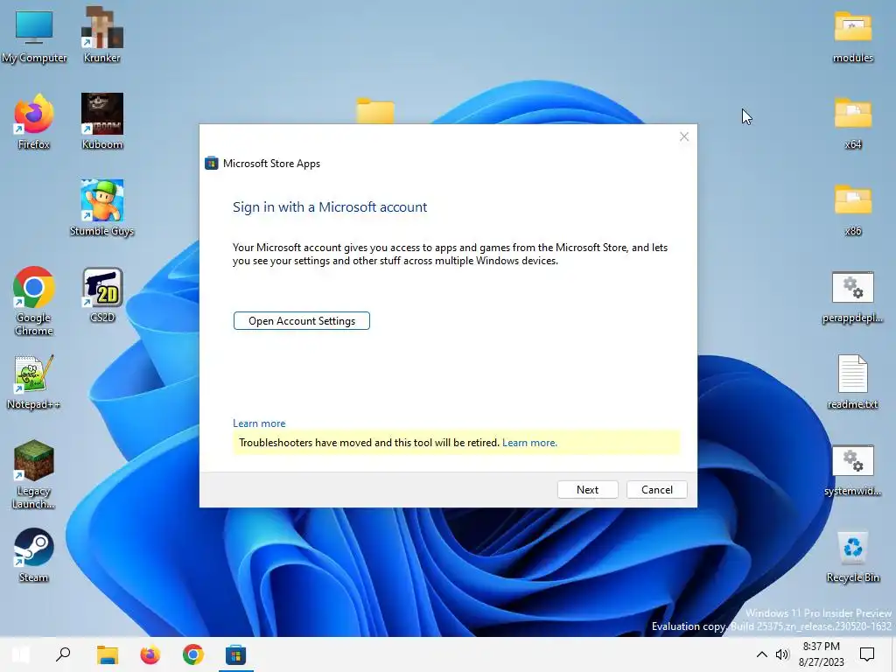Click Open Account Settings button
The height and width of the screenshot is (672, 896).
(x=301, y=321)
